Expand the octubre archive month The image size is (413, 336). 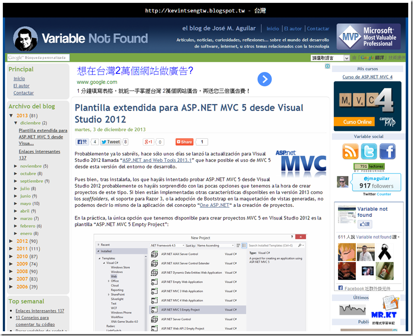click(15, 174)
